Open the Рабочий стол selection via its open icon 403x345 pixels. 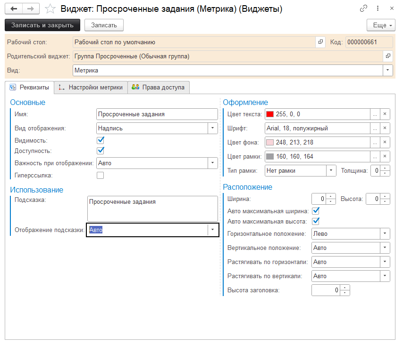click(x=320, y=42)
